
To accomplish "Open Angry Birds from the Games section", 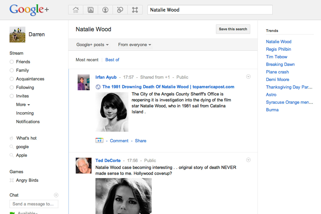I will coord(27,180).
